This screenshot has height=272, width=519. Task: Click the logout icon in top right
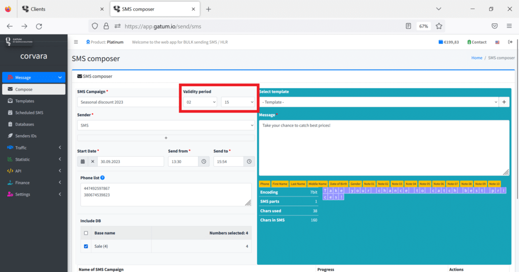[510, 42]
